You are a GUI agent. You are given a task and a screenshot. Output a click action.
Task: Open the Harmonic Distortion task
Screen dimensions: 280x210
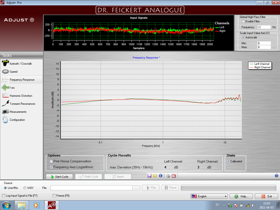[x=21, y=96]
